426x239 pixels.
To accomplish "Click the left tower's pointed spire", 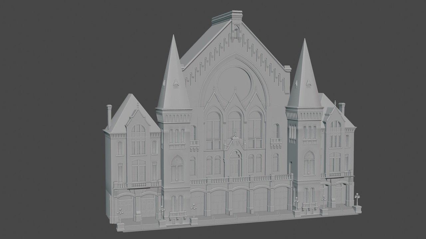I will [173, 72].
